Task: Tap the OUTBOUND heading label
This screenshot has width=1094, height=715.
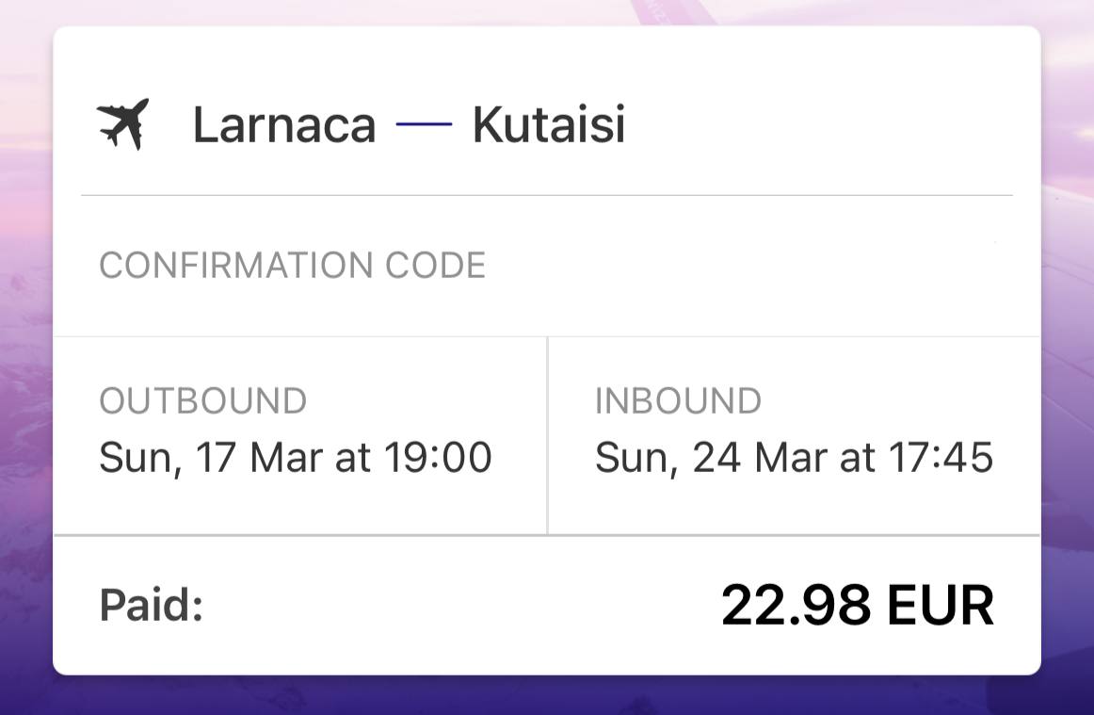Action: pos(203,400)
